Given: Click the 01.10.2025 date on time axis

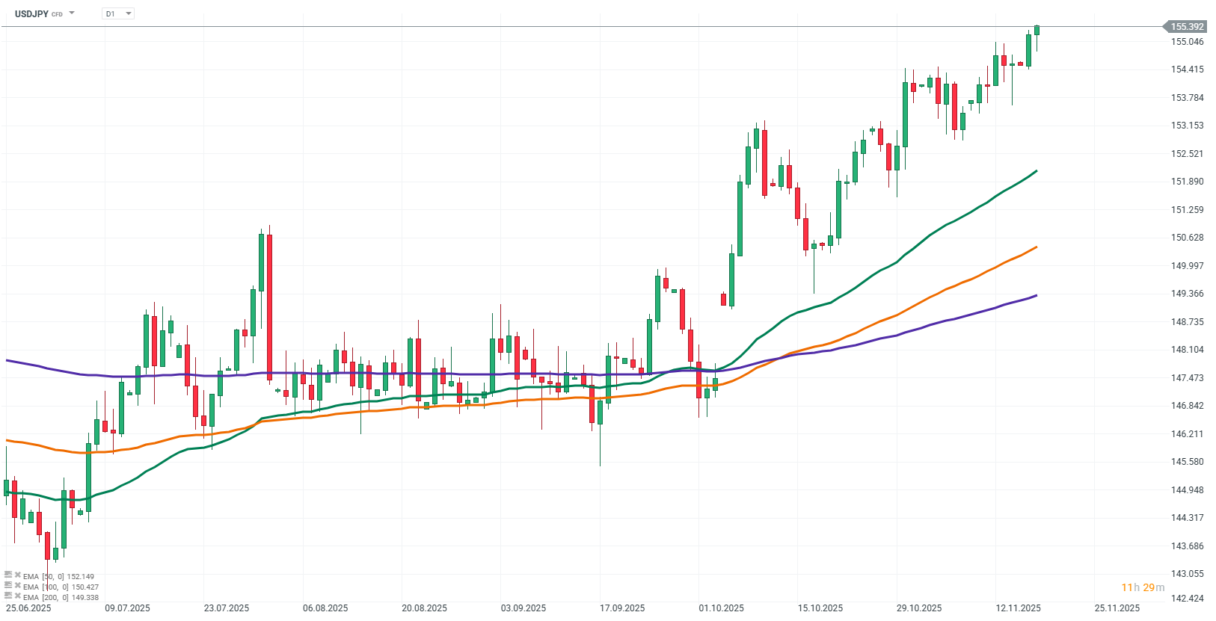Looking at the screenshot, I should click(721, 608).
